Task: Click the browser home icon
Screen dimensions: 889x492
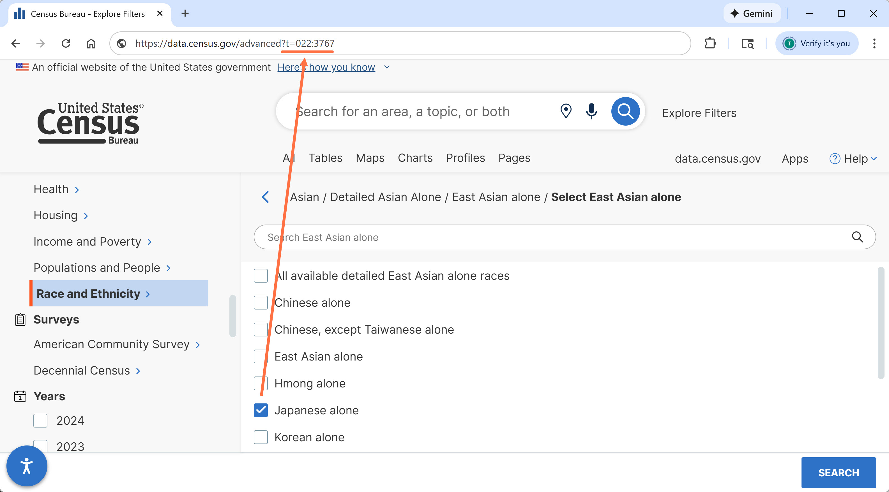Action: click(91, 43)
